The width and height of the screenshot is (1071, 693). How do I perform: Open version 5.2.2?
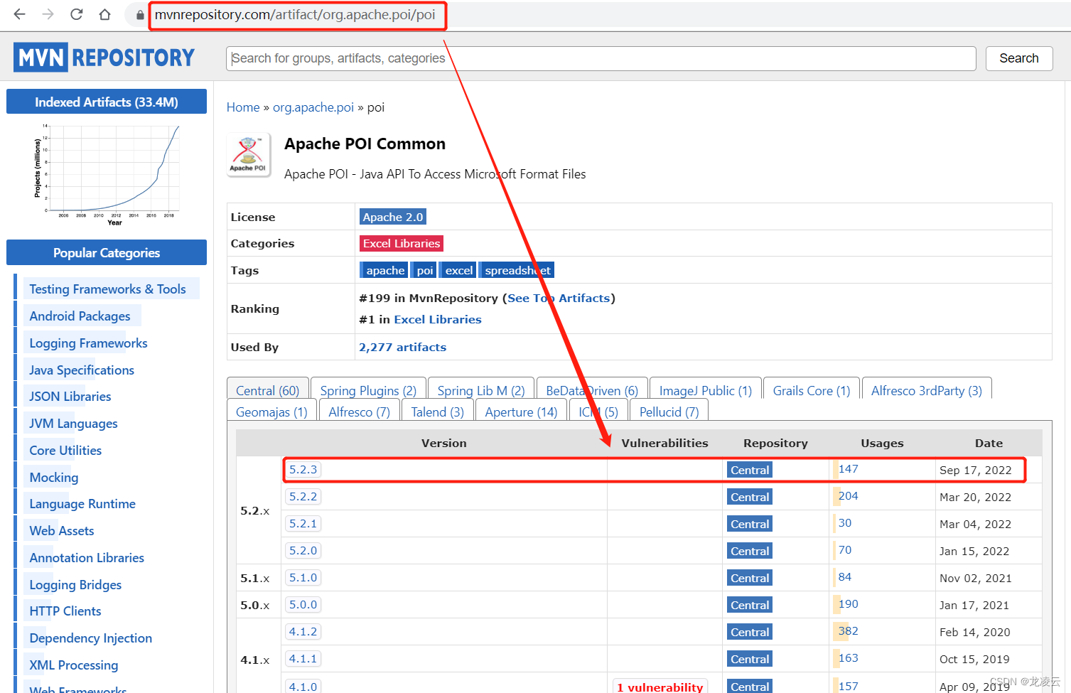[303, 497]
